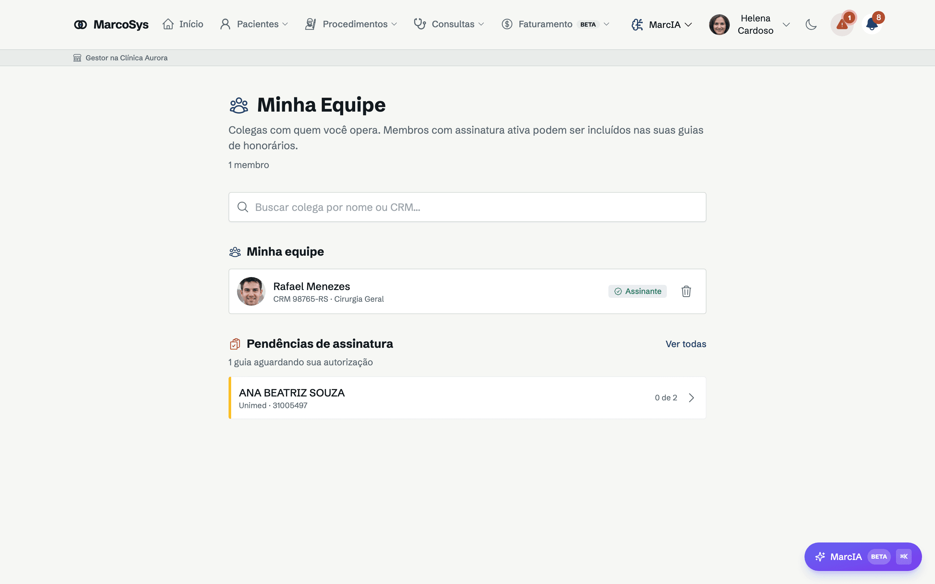Open the Pacientes menu
Image resolution: width=935 pixels, height=584 pixels.
(254, 24)
